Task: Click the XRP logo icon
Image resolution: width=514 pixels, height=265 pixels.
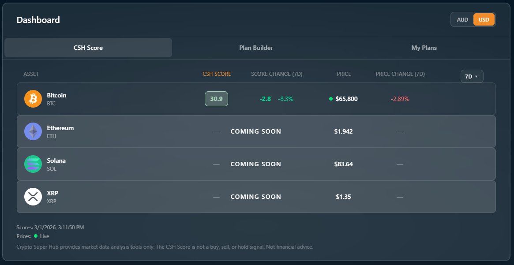Action: coord(33,197)
